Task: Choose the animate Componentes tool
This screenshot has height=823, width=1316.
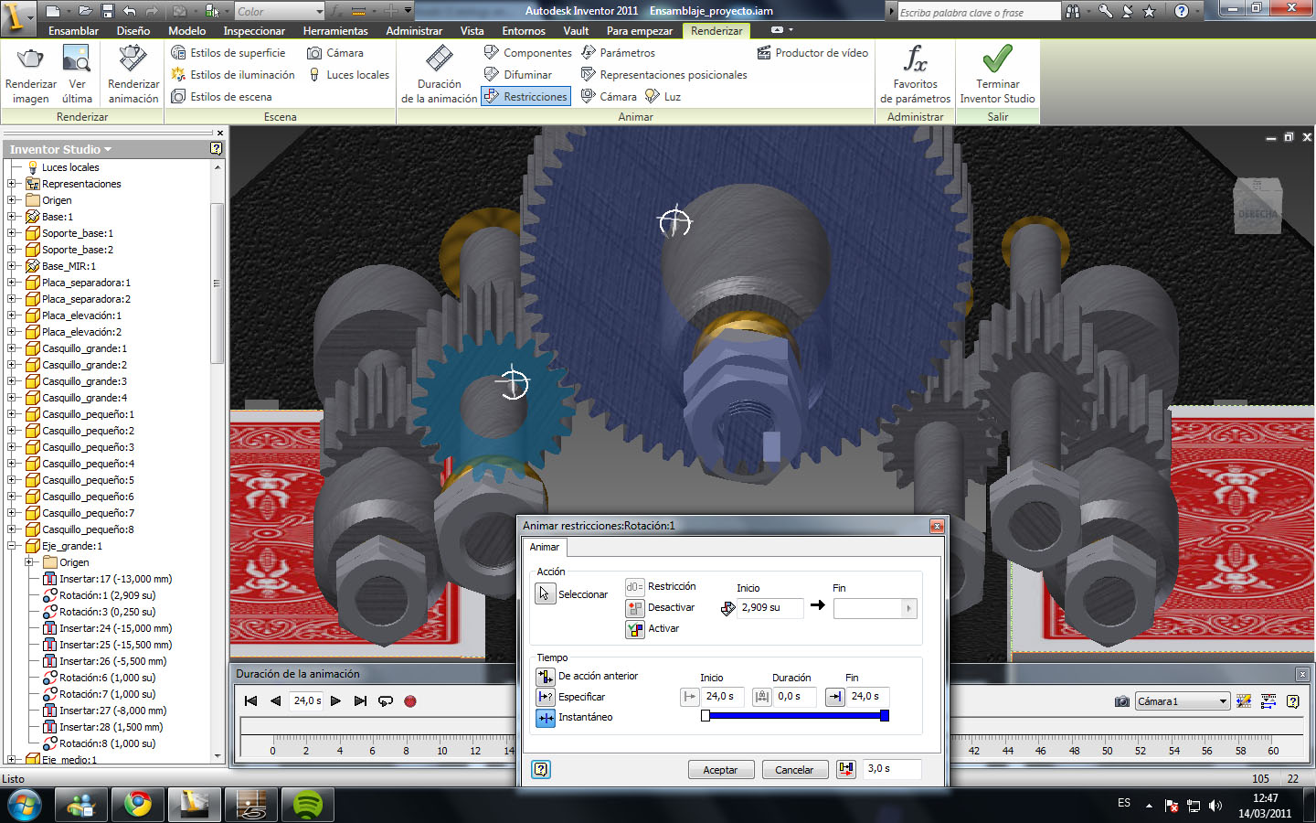Action: (x=528, y=53)
